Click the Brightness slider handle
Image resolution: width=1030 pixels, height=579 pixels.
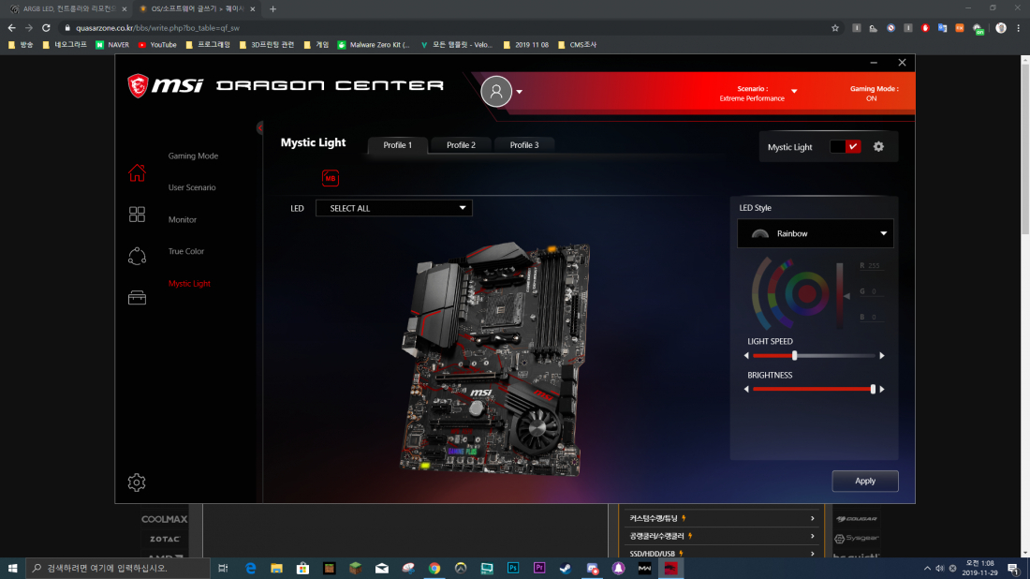[873, 389]
